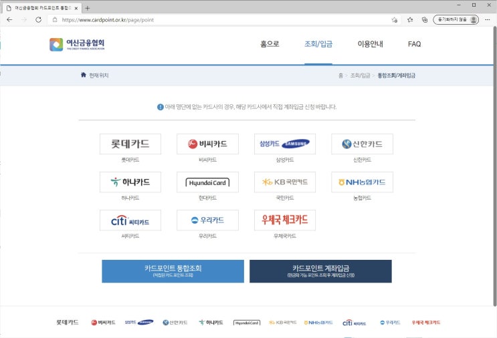This screenshot has height=338, width=497.
Task: Select the 롯데카드 logo tile
Action: pos(130,144)
